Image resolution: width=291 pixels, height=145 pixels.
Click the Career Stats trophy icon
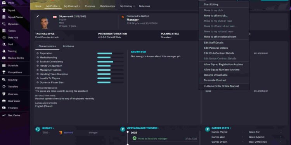click(x=208, y=129)
